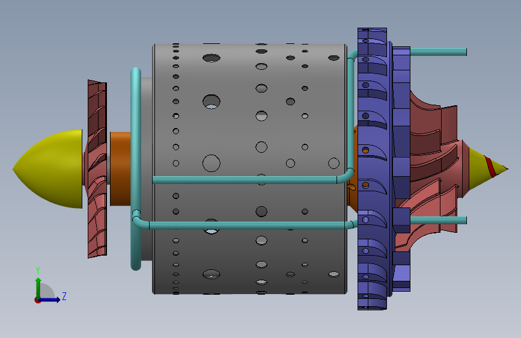
Task: Click the Y label on the triad
Action: [38, 271]
